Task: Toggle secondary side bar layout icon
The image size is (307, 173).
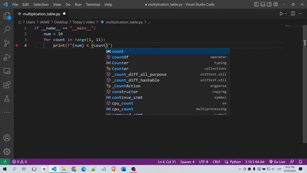Action: click(269, 4)
